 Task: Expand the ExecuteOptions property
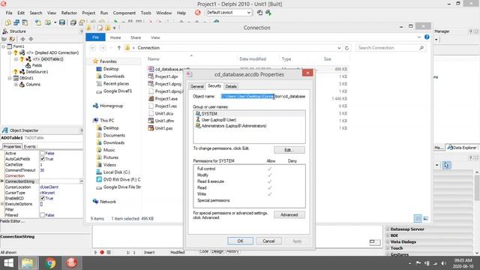click(2, 204)
